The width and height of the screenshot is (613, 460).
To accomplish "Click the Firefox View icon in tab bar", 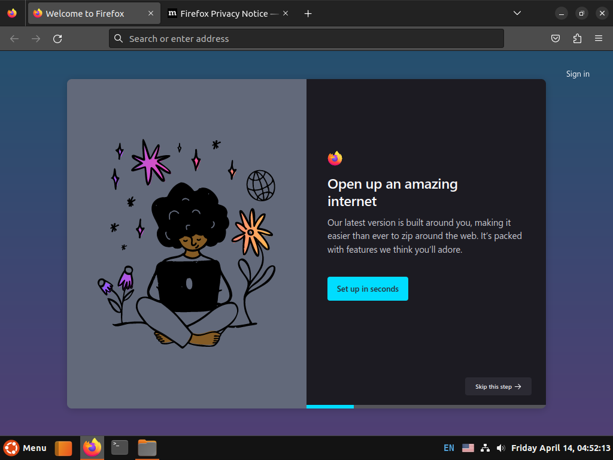I will coord(12,13).
